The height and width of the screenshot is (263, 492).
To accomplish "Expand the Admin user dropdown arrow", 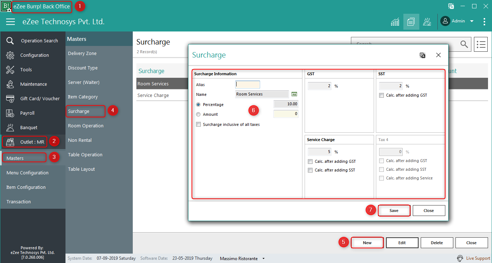I will (472, 21).
